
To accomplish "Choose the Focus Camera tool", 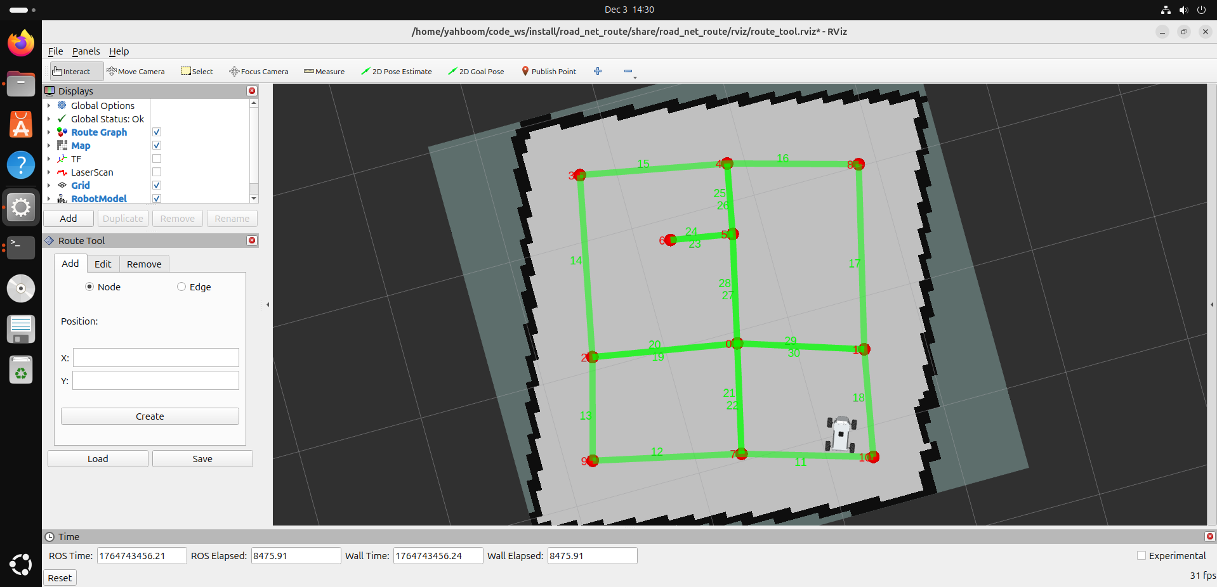I will click(x=259, y=72).
